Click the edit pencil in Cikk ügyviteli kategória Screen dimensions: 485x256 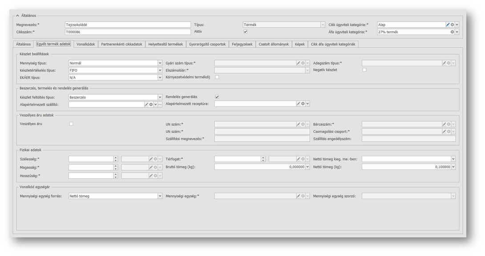coord(448,25)
